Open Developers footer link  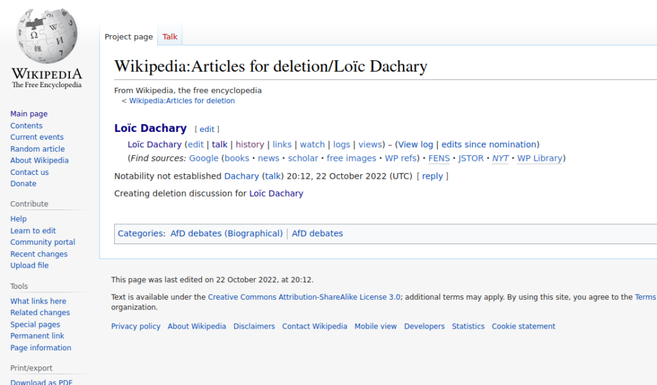424,327
